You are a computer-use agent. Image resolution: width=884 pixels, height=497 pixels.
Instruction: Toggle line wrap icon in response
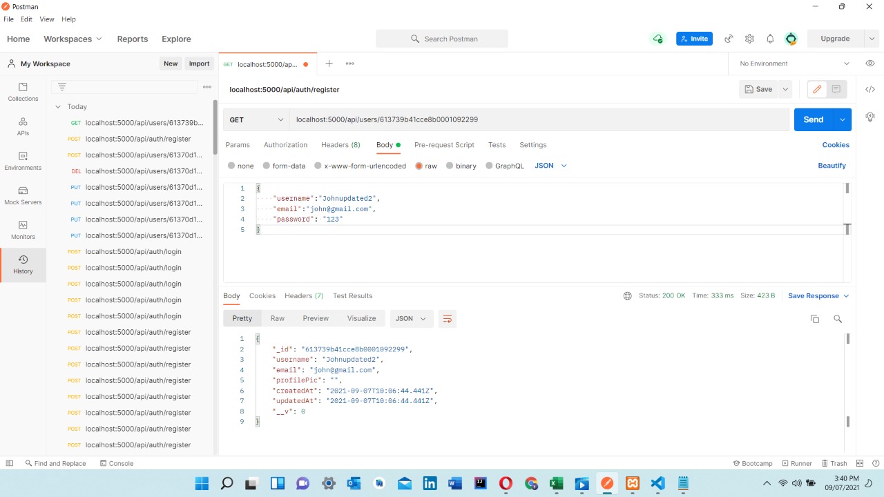[448, 319]
